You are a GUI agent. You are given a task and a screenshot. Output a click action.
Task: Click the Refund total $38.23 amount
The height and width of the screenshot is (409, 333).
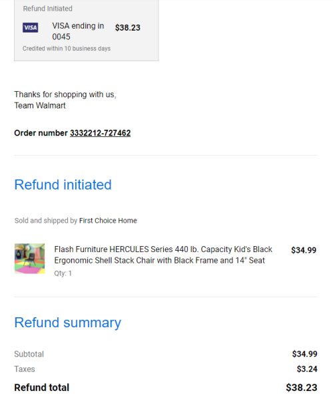pos(302,388)
